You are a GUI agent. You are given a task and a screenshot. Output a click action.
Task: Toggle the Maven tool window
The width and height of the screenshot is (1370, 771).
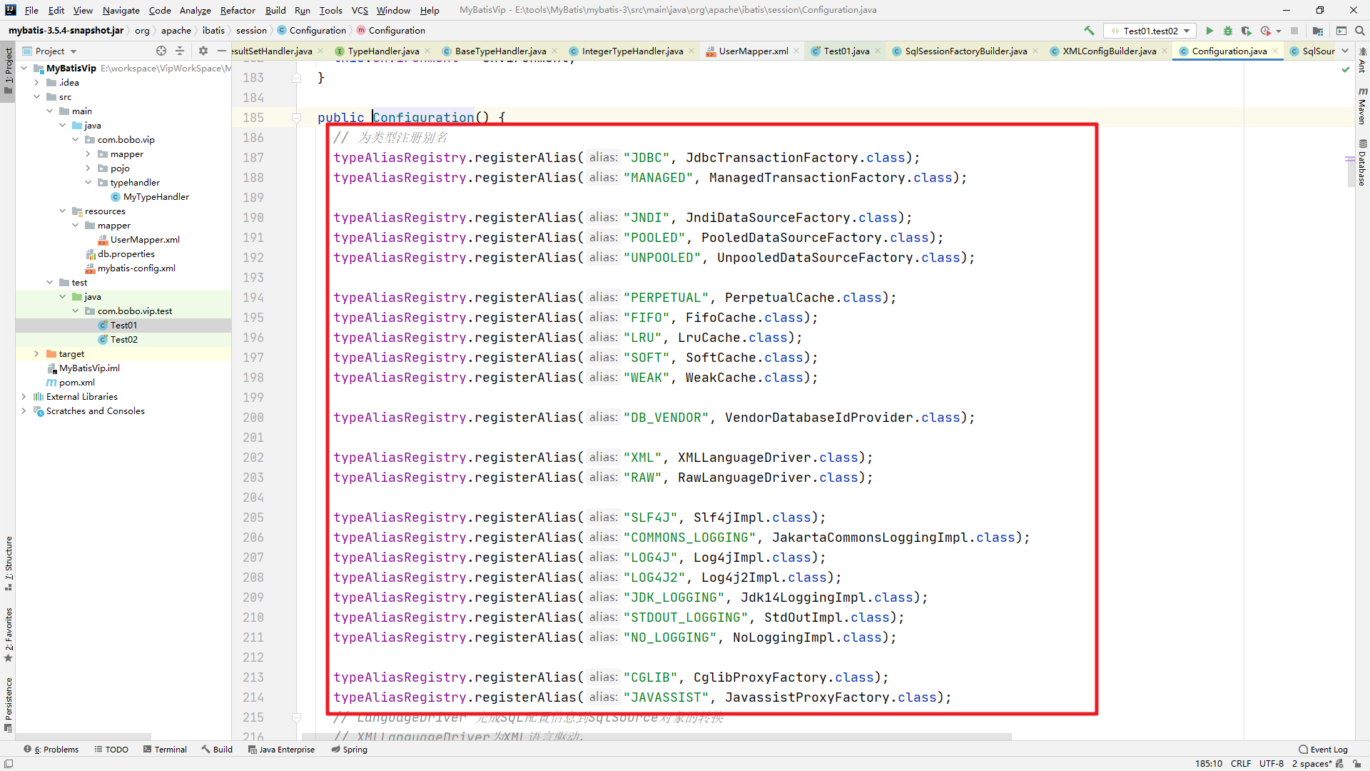[x=1361, y=106]
